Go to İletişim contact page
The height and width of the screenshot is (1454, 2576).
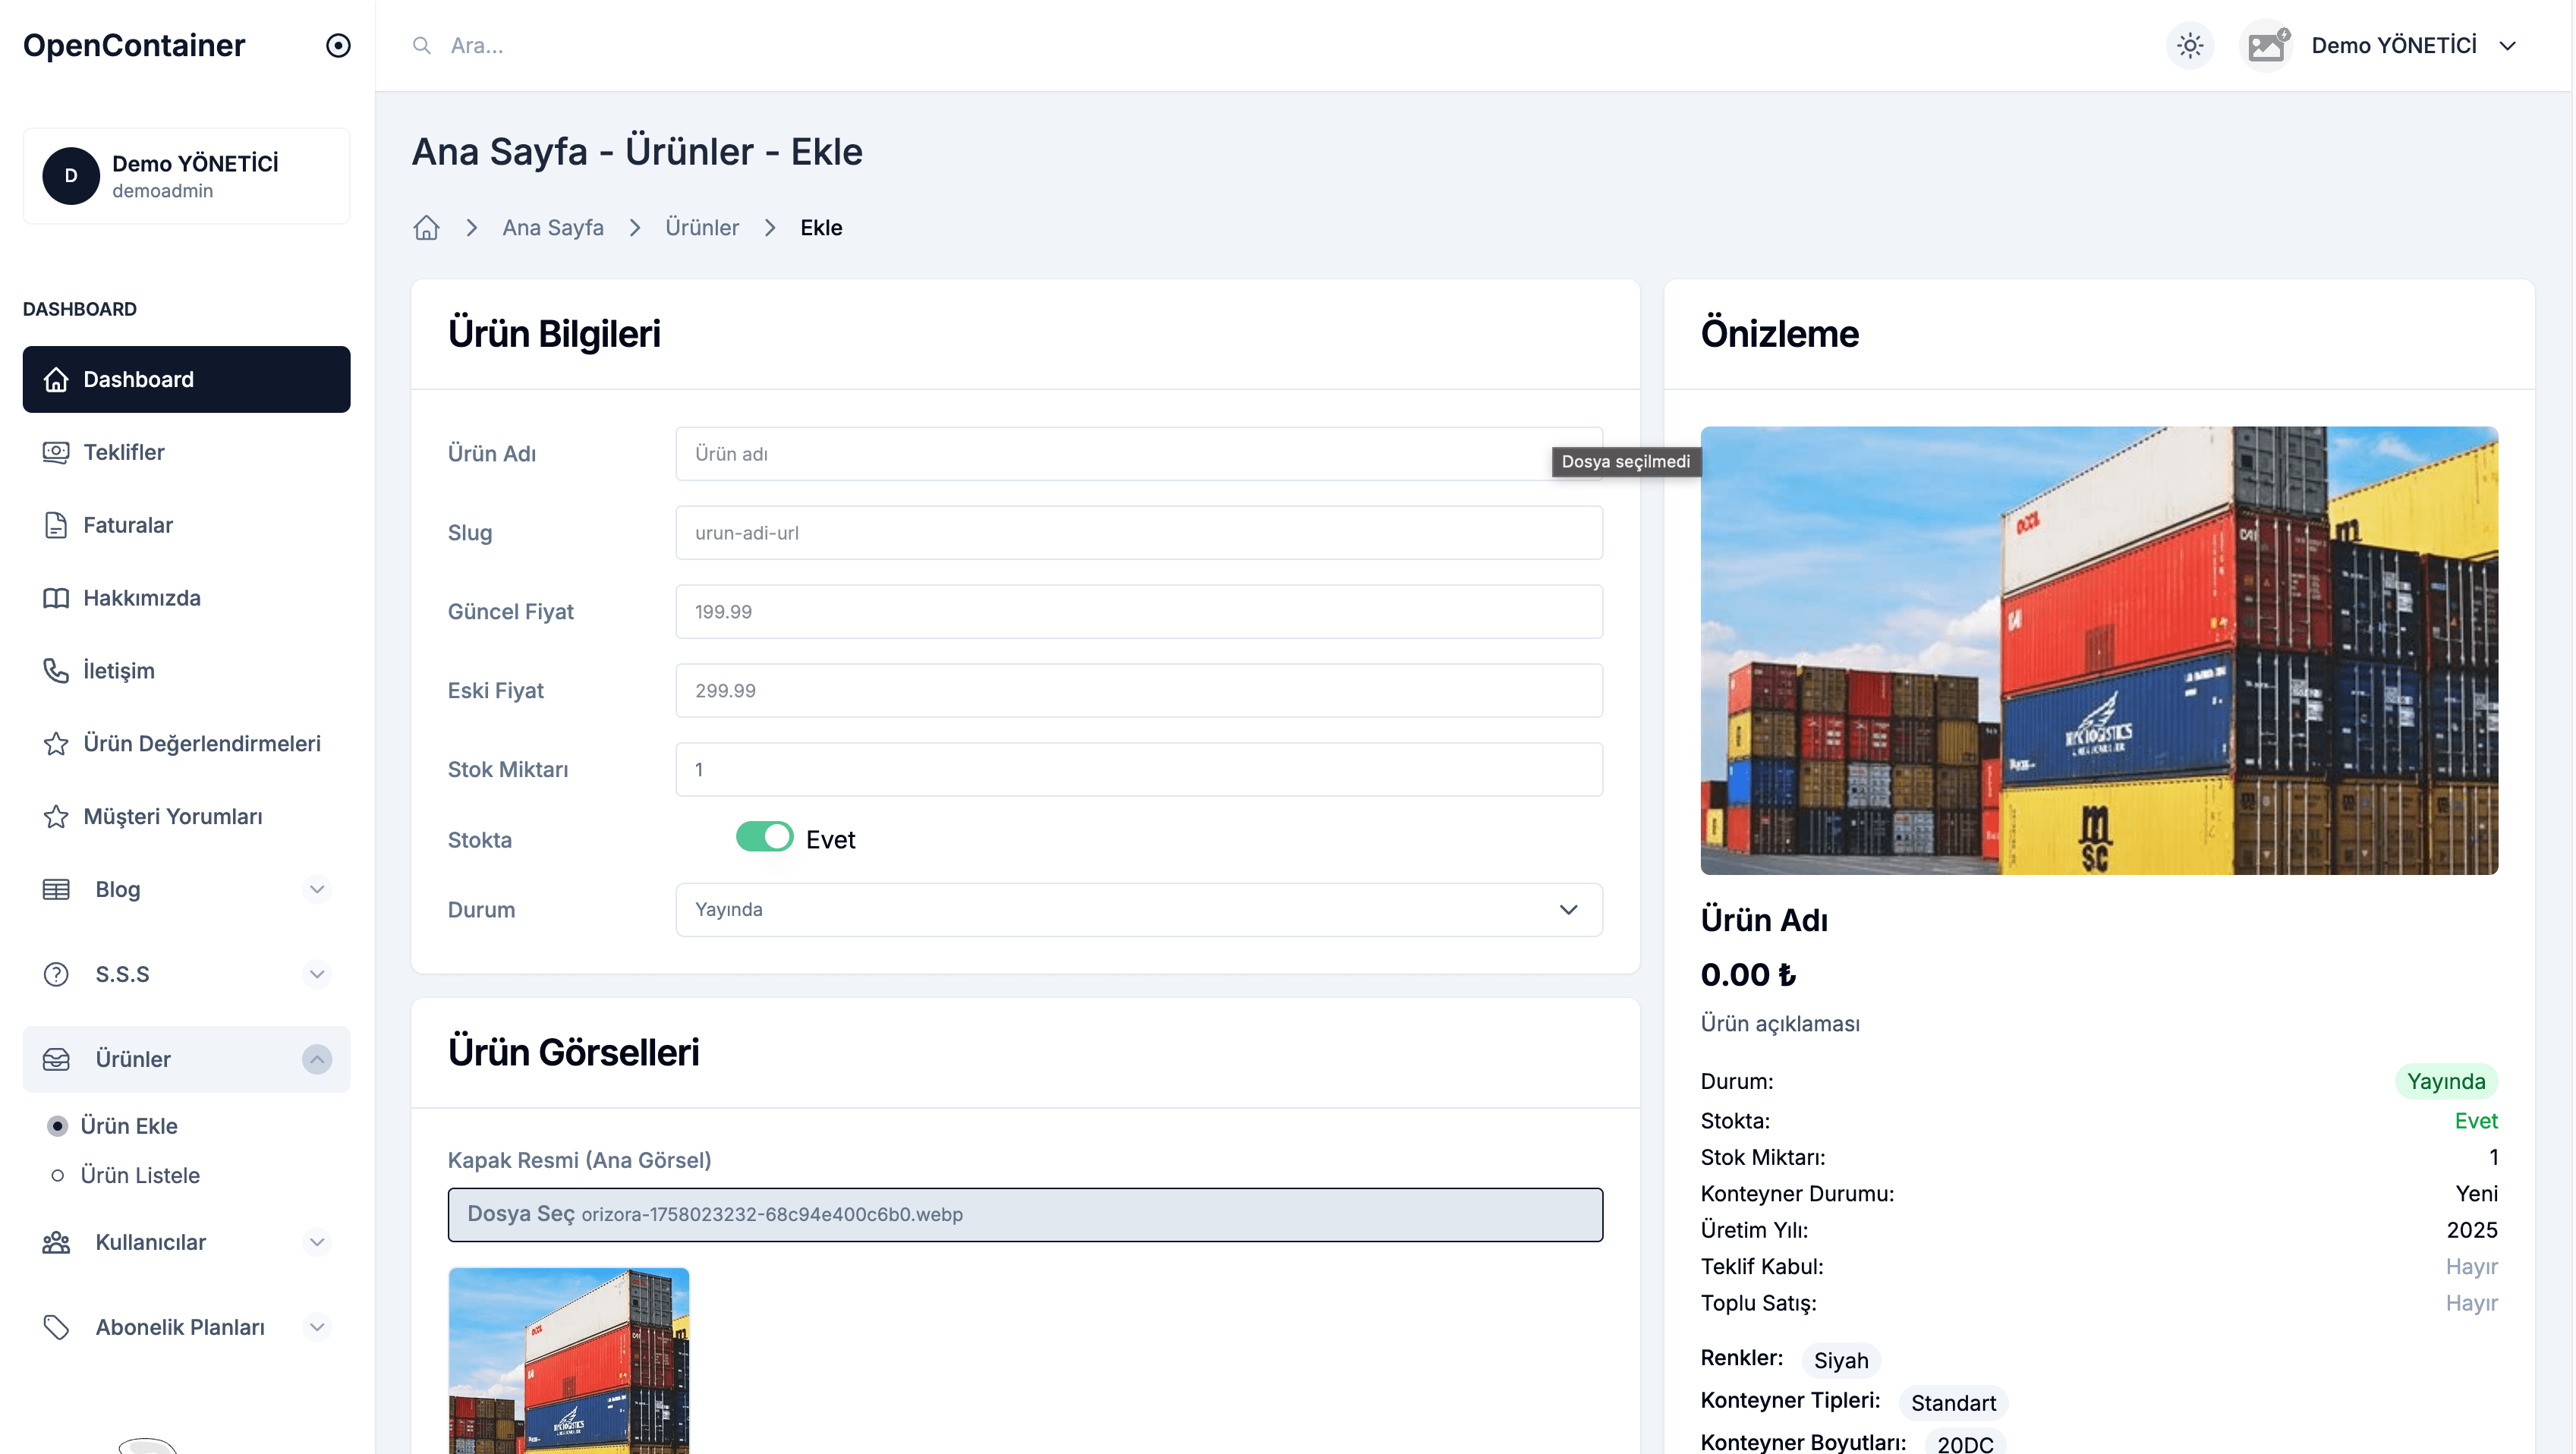[118, 671]
